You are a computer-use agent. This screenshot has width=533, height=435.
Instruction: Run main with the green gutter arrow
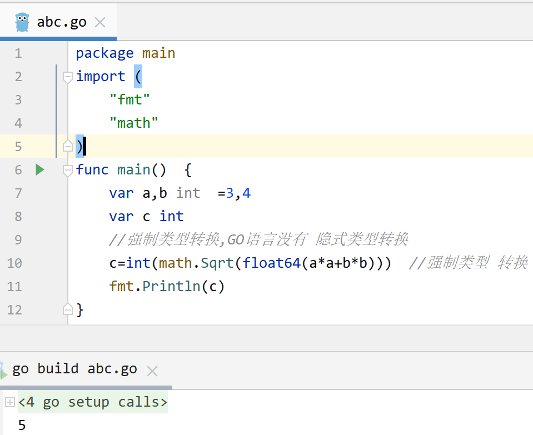pos(39,169)
